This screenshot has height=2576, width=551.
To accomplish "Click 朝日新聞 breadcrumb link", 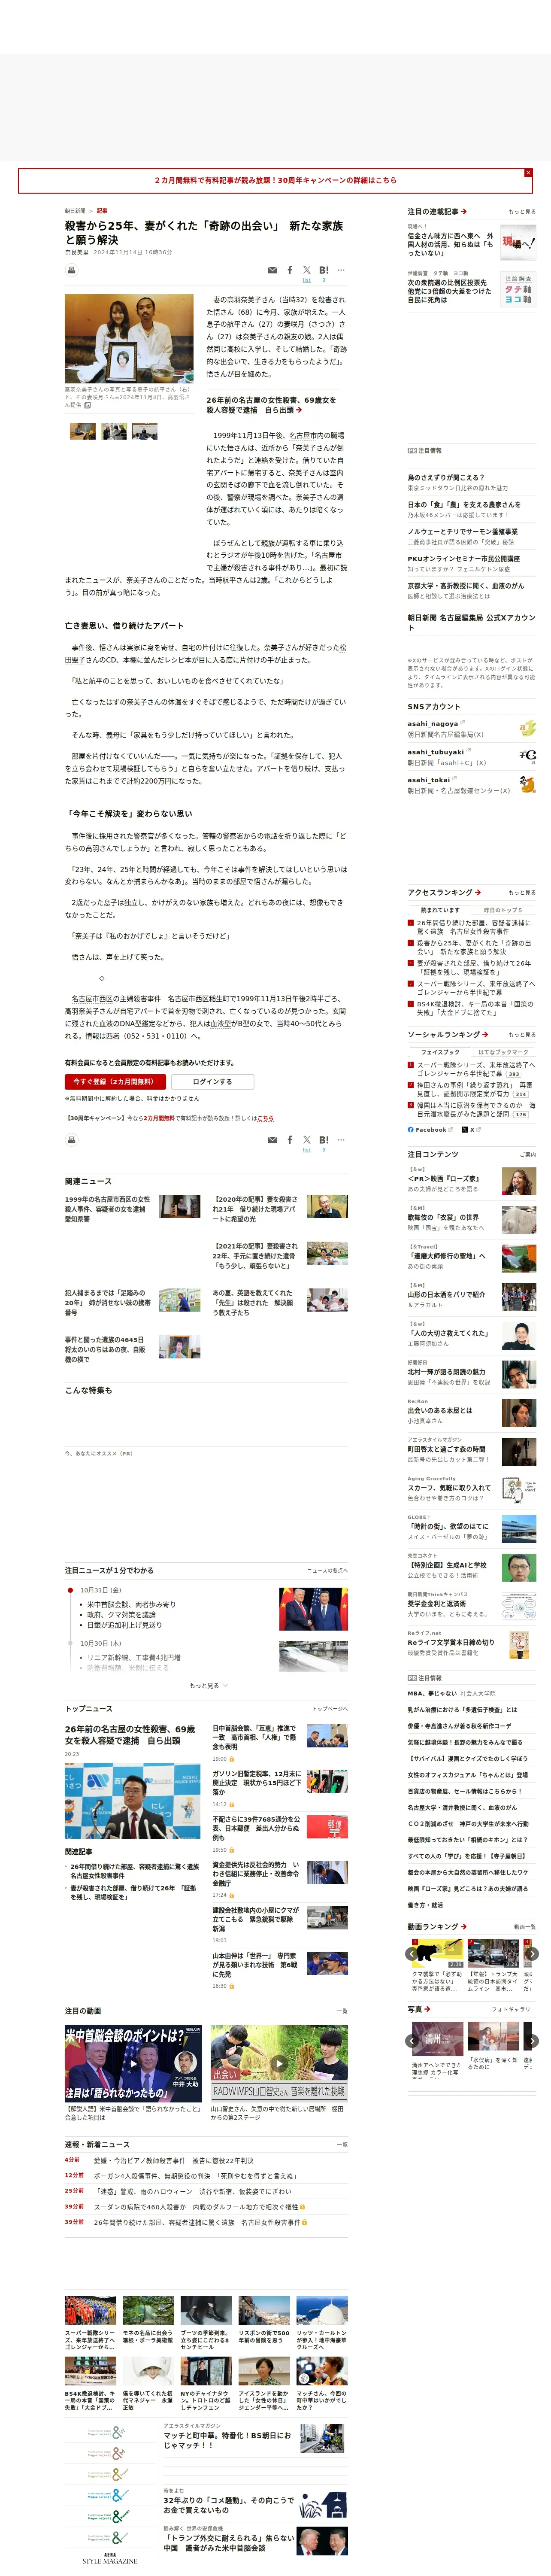I will (x=75, y=211).
